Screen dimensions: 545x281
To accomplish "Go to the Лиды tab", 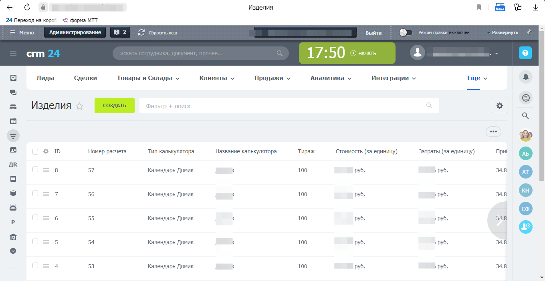I will pos(45,78).
